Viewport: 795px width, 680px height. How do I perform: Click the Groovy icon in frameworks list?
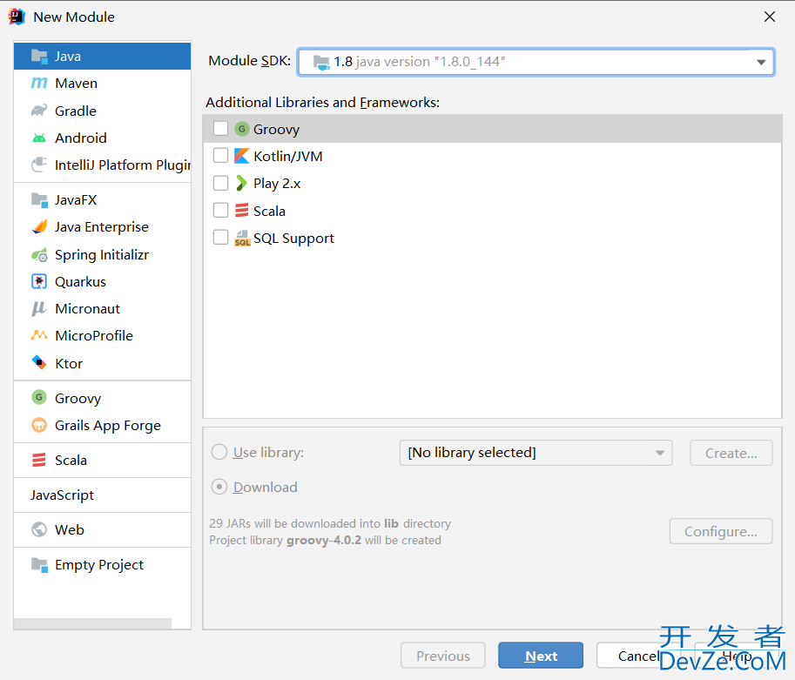coord(242,129)
